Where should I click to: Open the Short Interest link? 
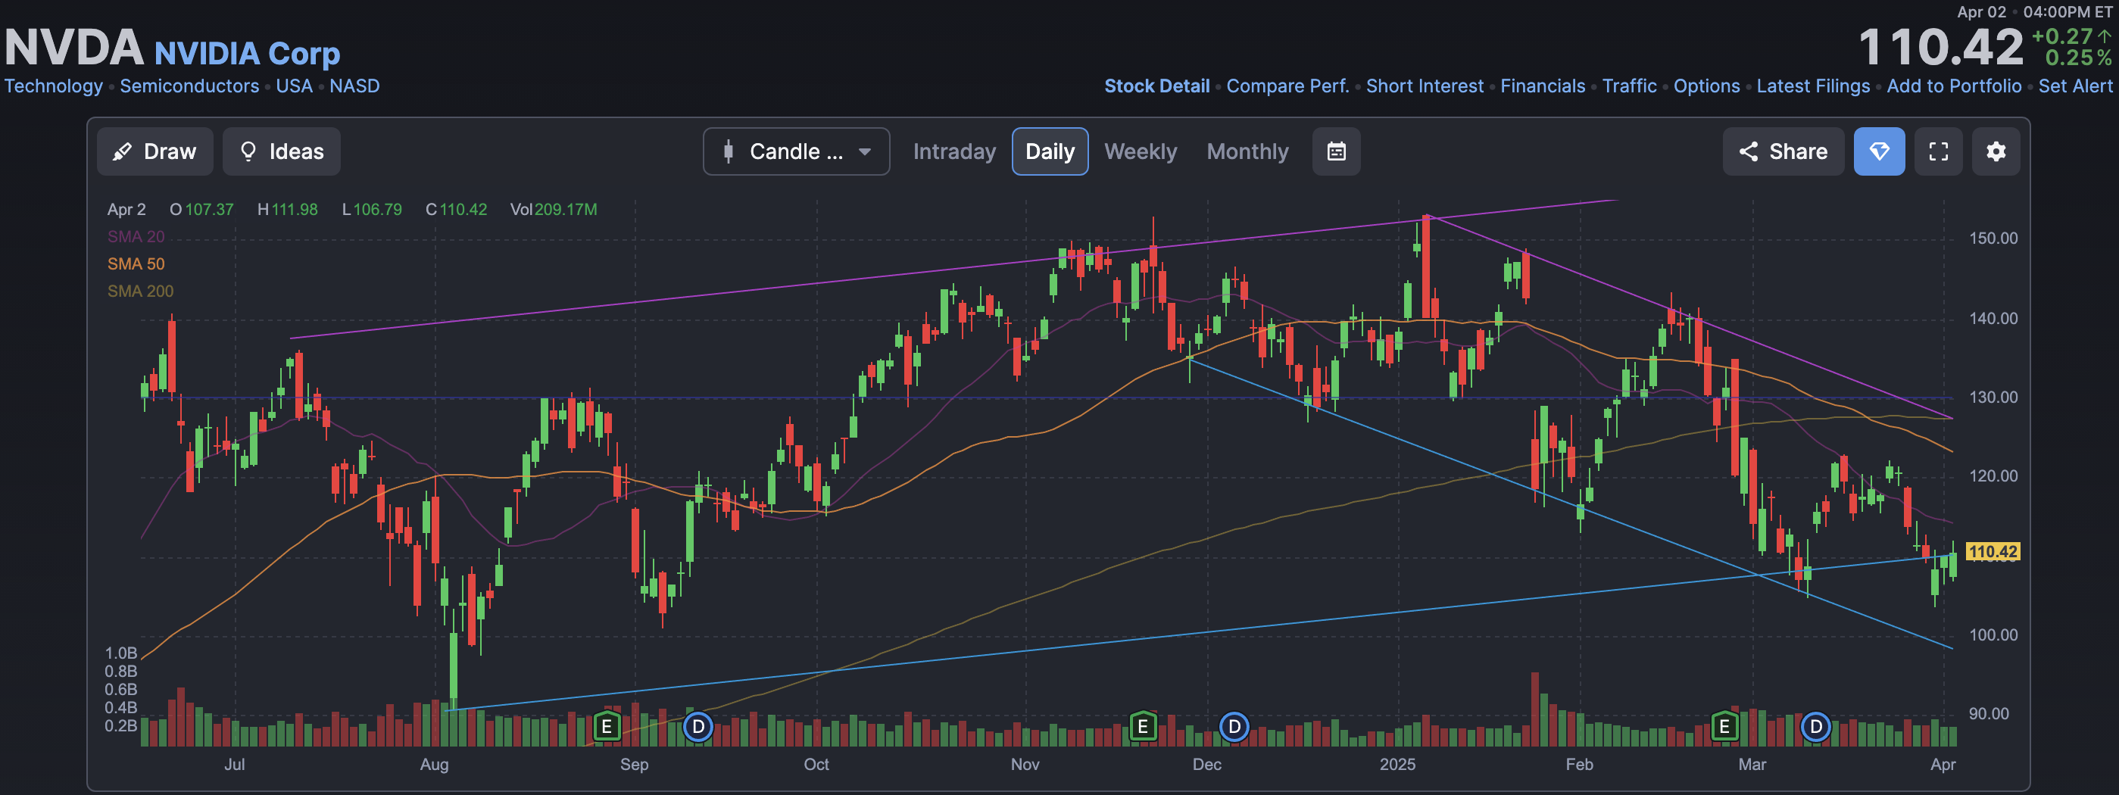click(1425, 86)
